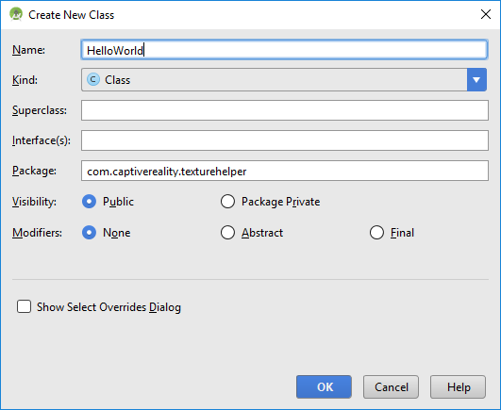The width and height of the screenshot is (501, 410).
Task: Focus the Name field containing HelloWorld
Action: [x=284, y=50]
